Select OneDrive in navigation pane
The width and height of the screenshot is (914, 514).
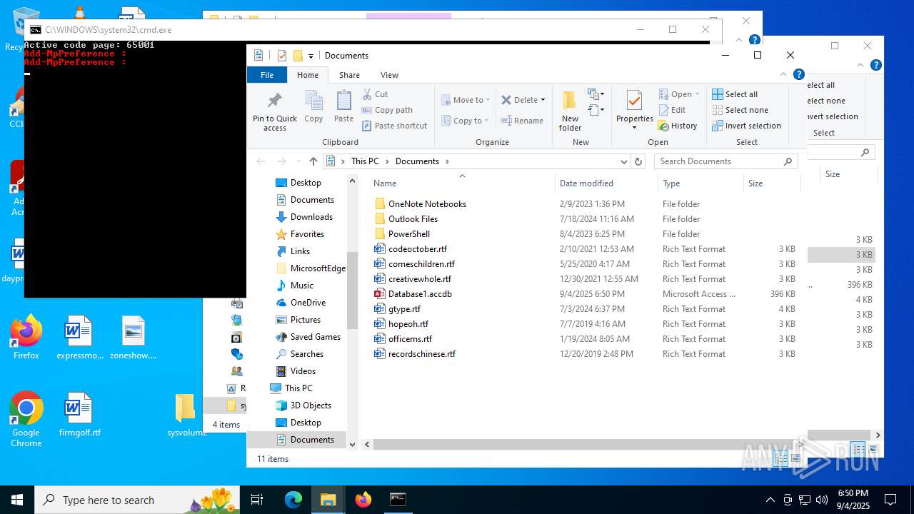[x=308, y=303]
